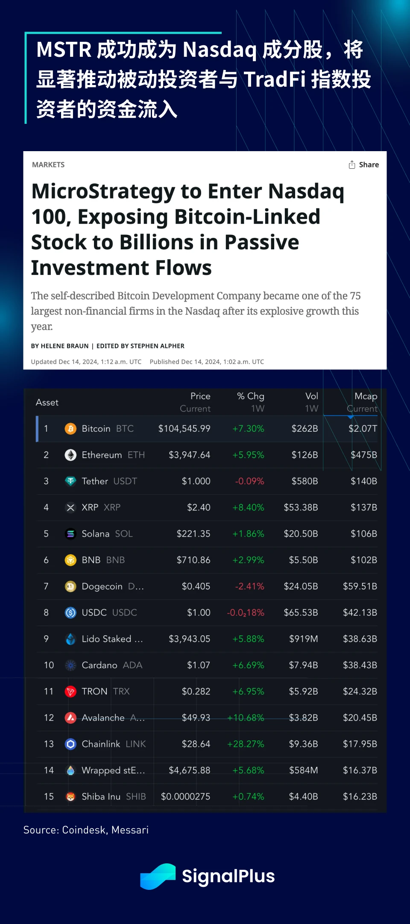410x924 pixels.
Task: Open the MicroStrategy Nasdaq 100 headline
Action: (188, 229)
